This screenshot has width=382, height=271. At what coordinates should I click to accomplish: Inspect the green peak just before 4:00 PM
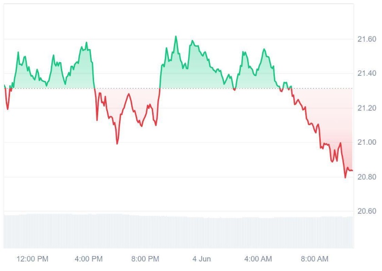[86, 43]
